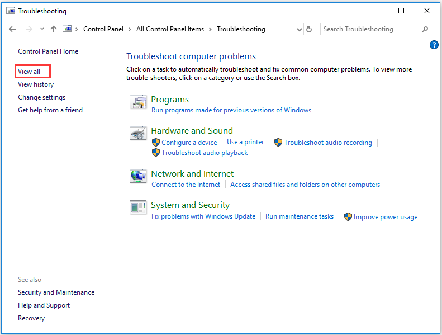Click shield icon beside Configure a device
This screenshot has width=442, height=335.
156,143
